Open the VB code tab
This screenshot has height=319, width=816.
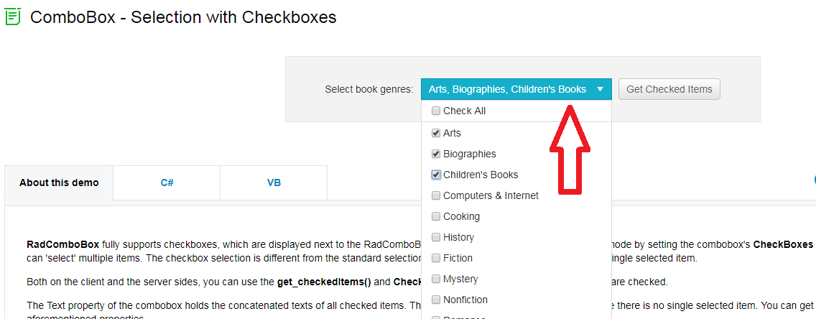coord(274,182)
